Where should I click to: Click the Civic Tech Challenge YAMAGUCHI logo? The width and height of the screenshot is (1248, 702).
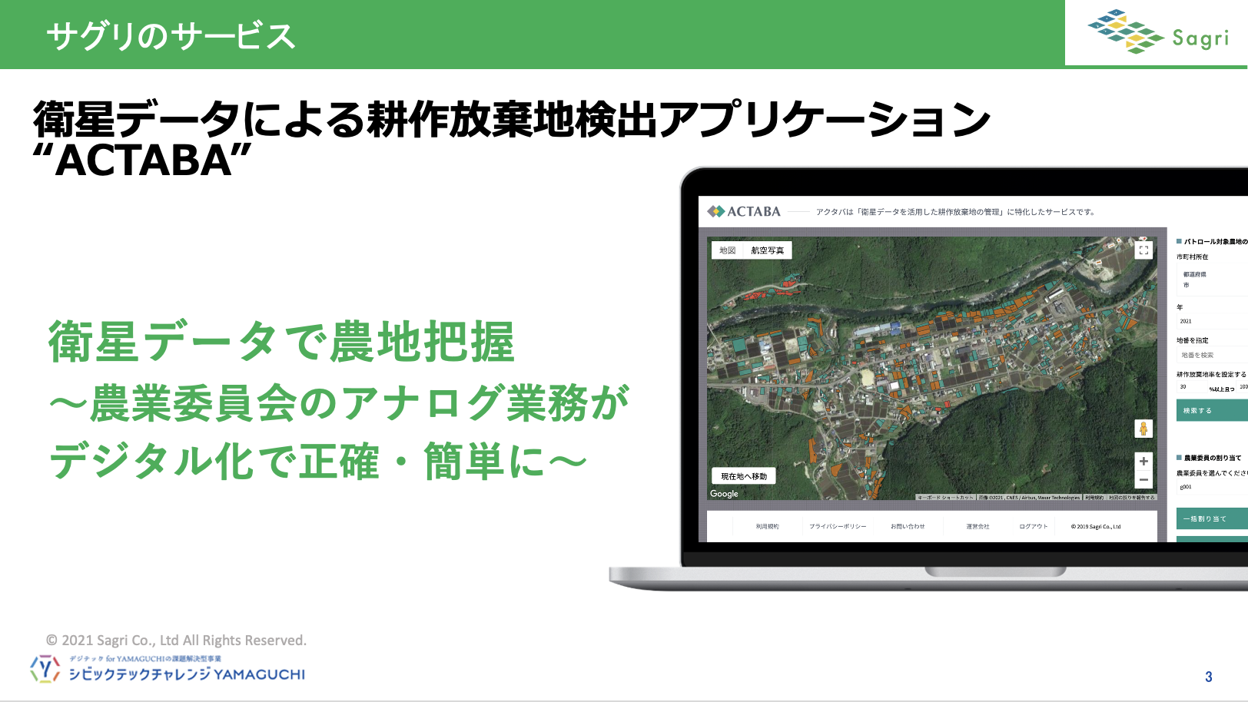point(168,669)
